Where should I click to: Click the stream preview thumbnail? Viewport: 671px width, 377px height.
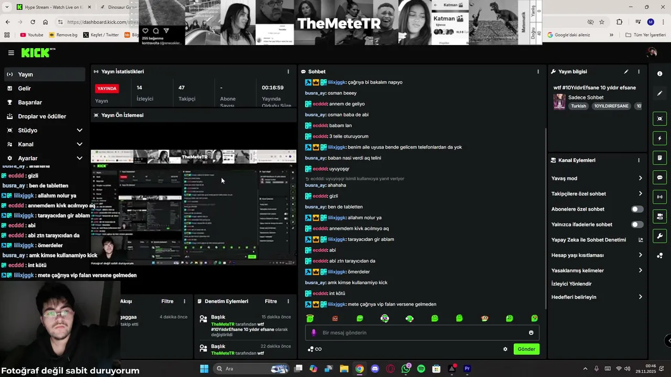coord(193,207)
